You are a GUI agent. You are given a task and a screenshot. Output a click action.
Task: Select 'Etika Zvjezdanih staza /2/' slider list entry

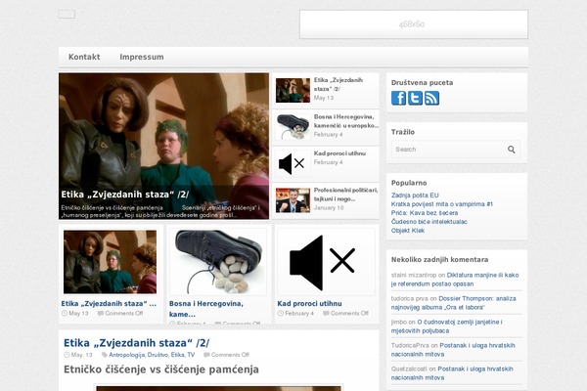pos(339,85)
